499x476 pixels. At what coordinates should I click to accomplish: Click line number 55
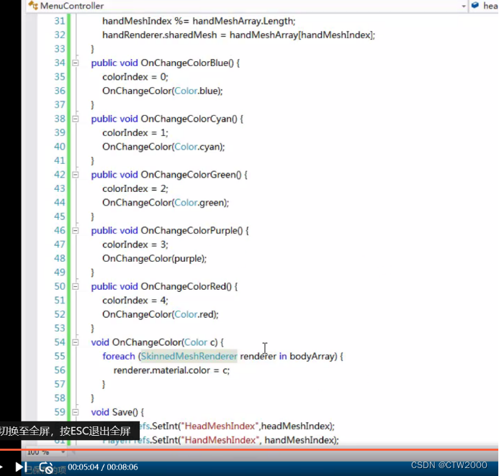pyautogui.click(x=60, y=356)
